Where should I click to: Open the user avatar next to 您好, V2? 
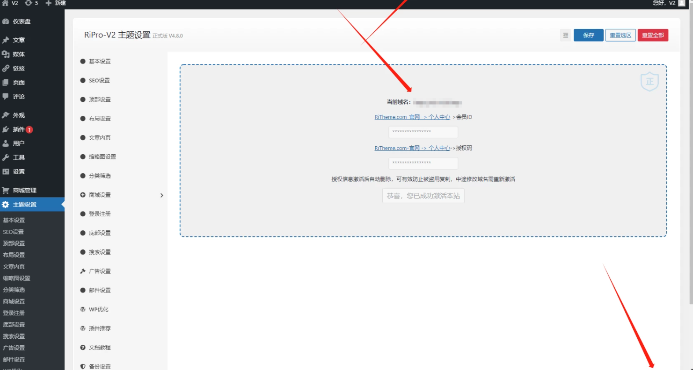point(682,3)
